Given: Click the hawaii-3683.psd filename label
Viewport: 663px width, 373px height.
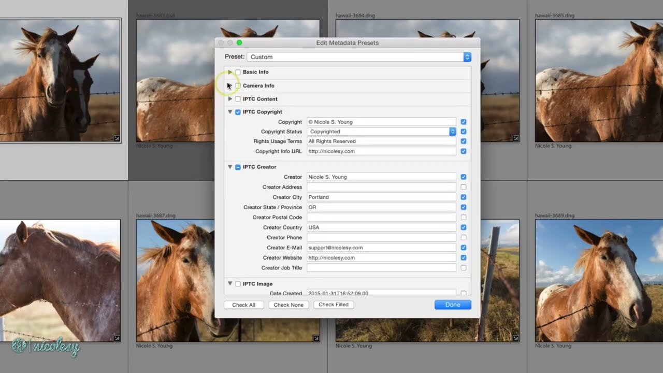Looking at the screenshot, I should point(155,16).
